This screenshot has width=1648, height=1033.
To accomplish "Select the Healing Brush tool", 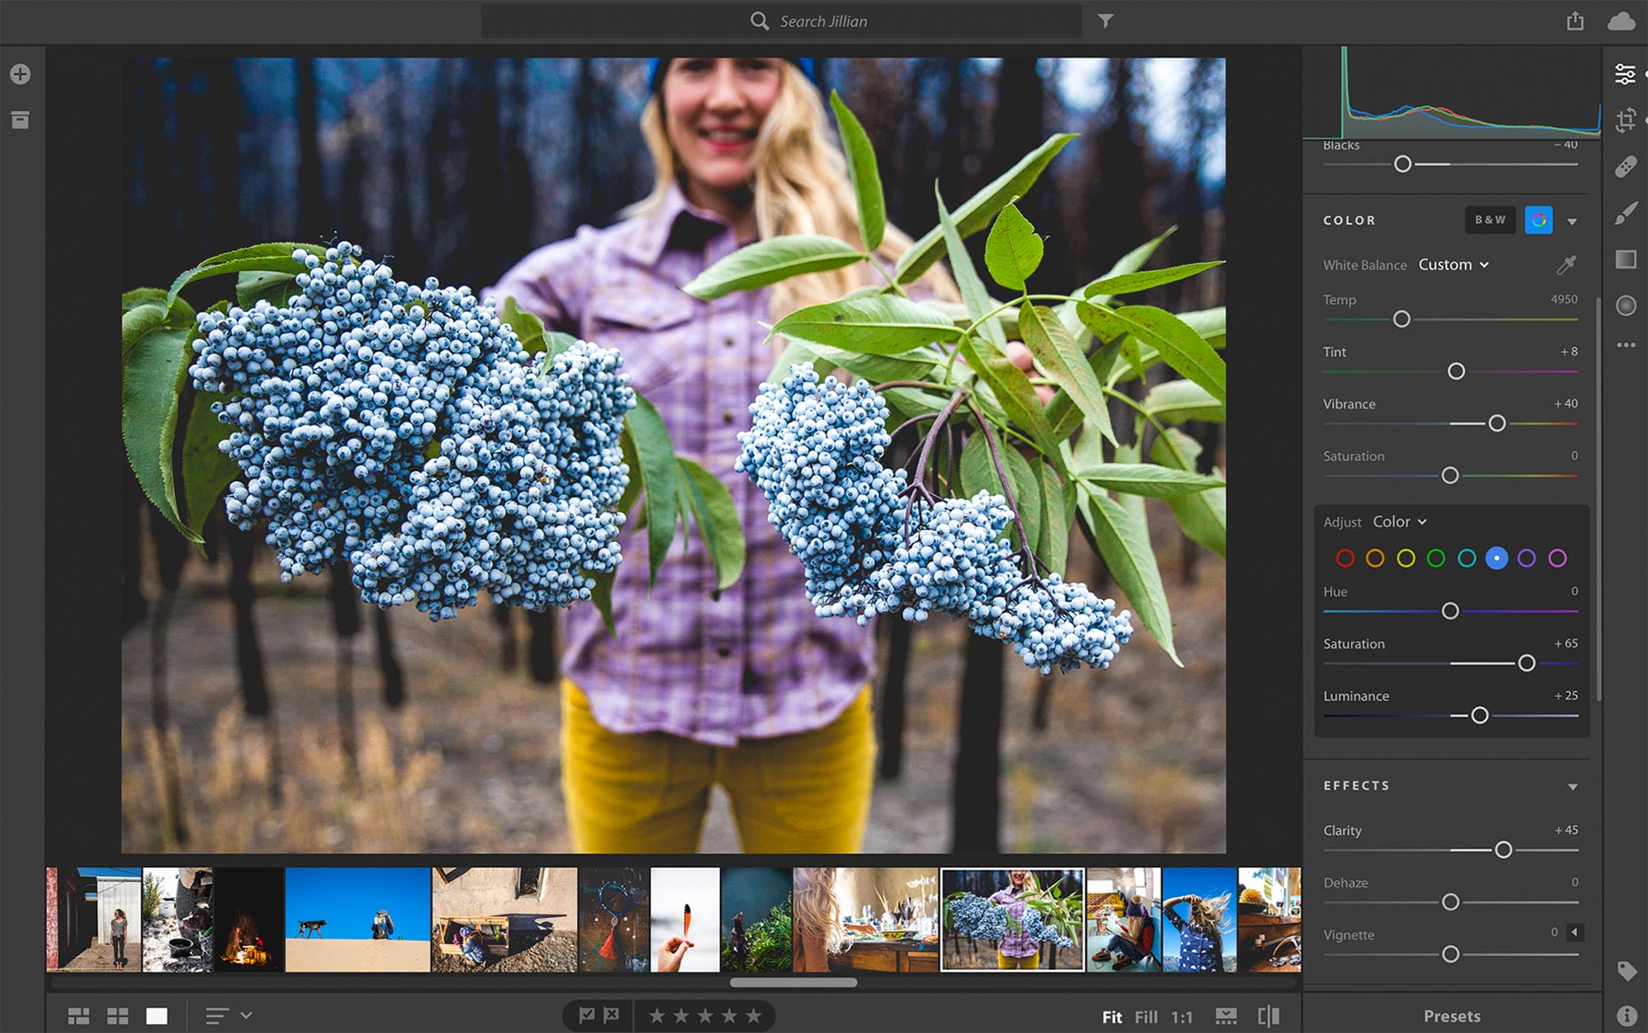I will click(1626, 166).
